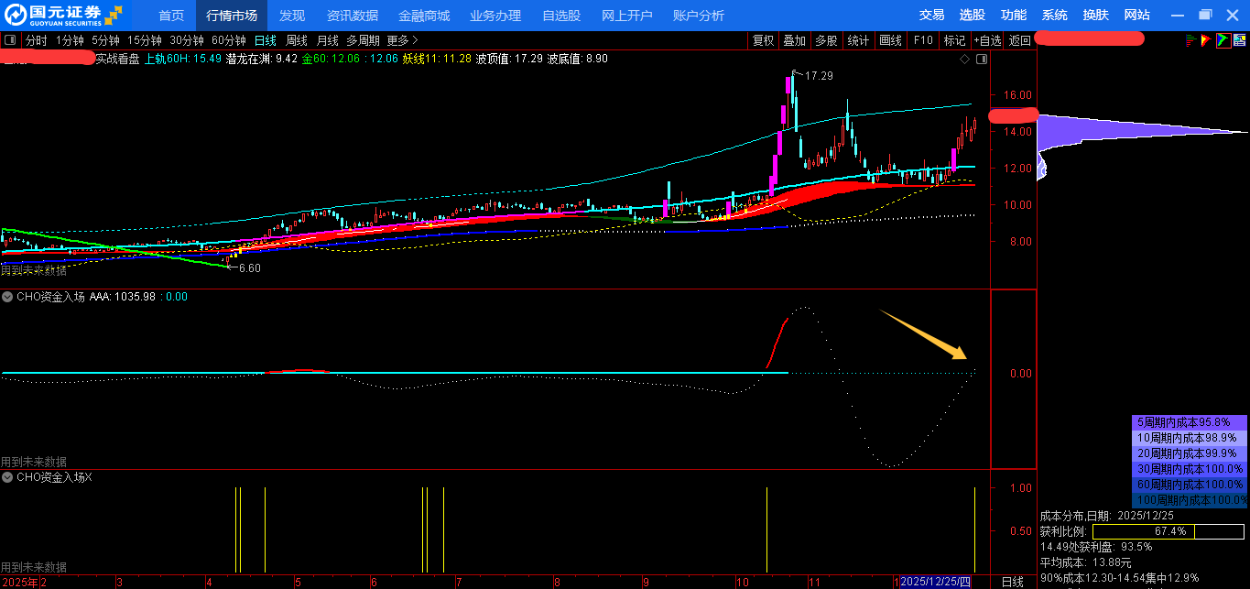Open the 行情市场 menu tab

(x=232, y=16)
